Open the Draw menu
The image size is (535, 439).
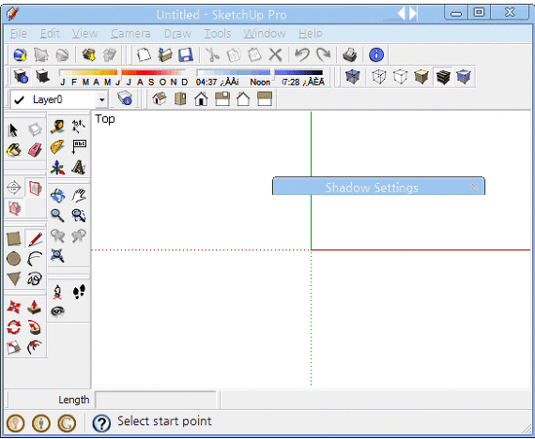click(177, 34)
